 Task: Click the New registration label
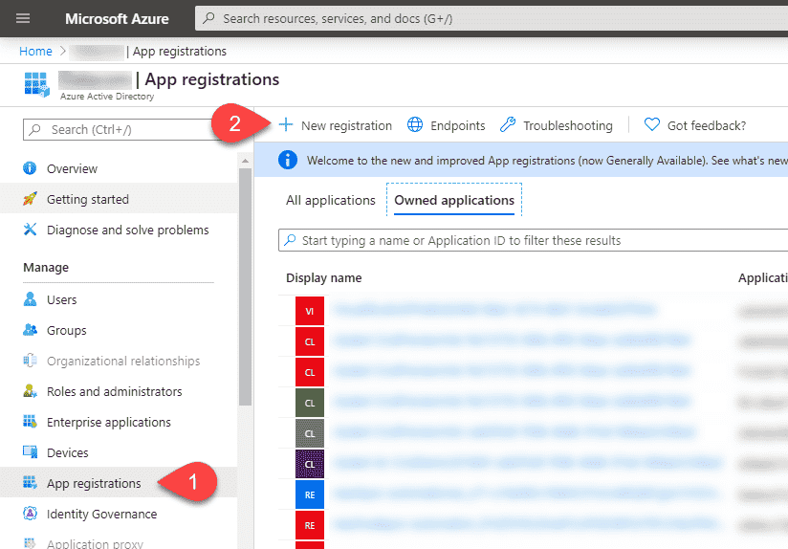(346, 125)
